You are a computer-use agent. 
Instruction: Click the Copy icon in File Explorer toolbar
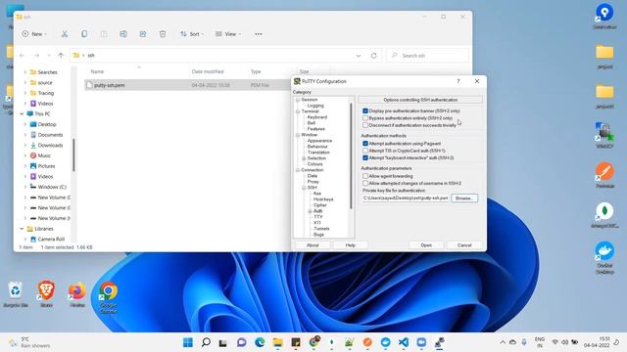pos(84,34)
